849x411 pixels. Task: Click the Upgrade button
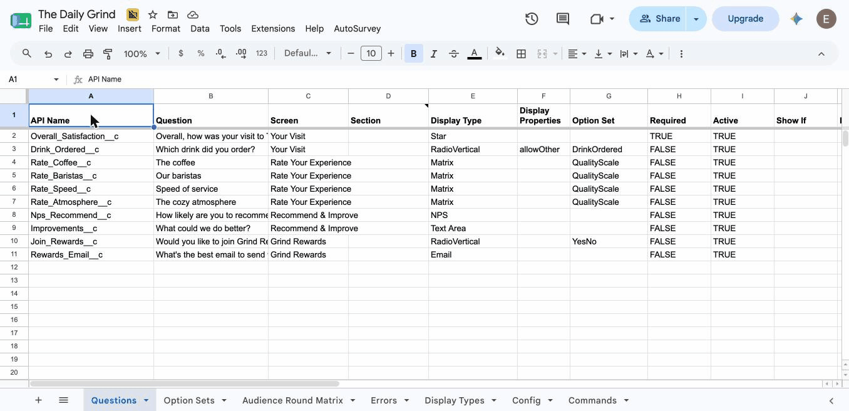pyautogui.click(x=745, y=19)
